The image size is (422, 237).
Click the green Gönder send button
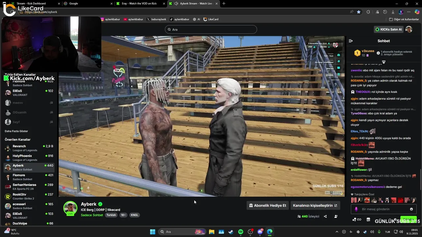tap(408, 220)
